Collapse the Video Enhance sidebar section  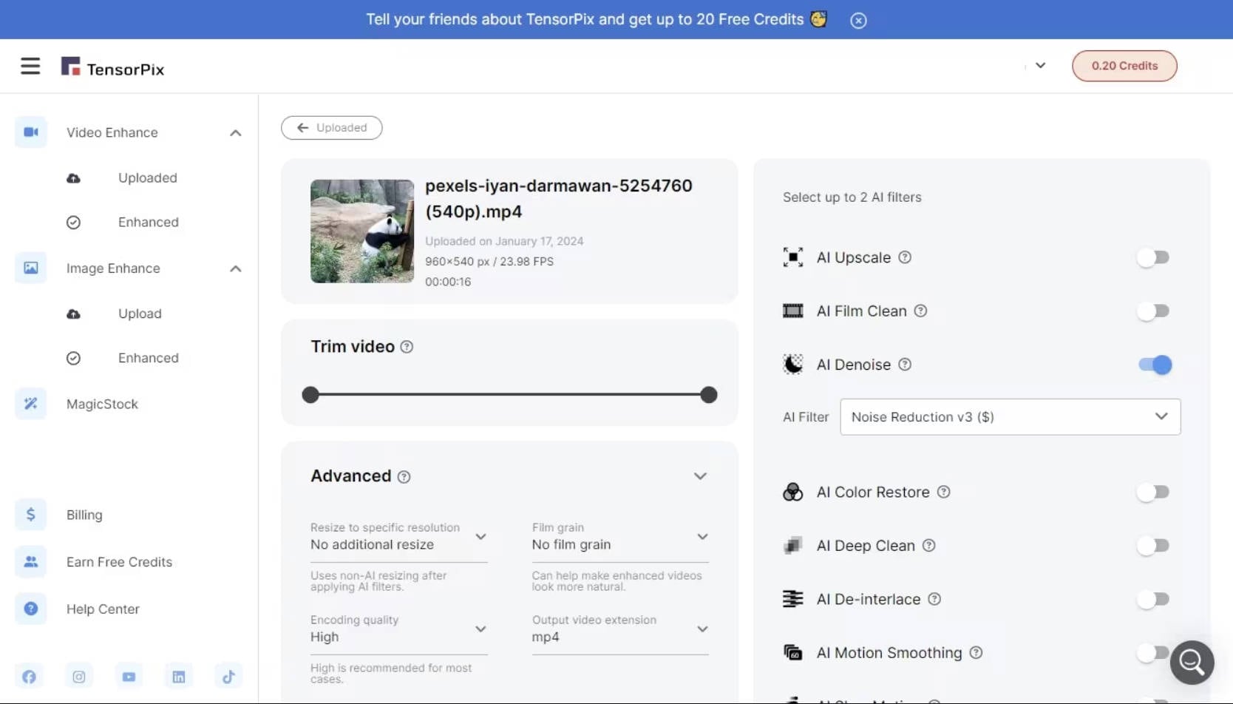235,133
